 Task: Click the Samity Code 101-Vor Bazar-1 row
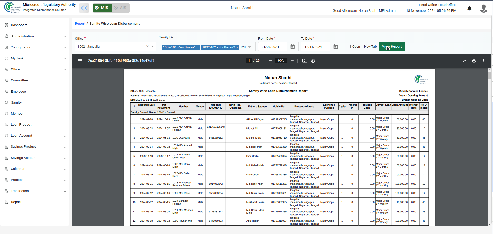click(x=279, y=112)
